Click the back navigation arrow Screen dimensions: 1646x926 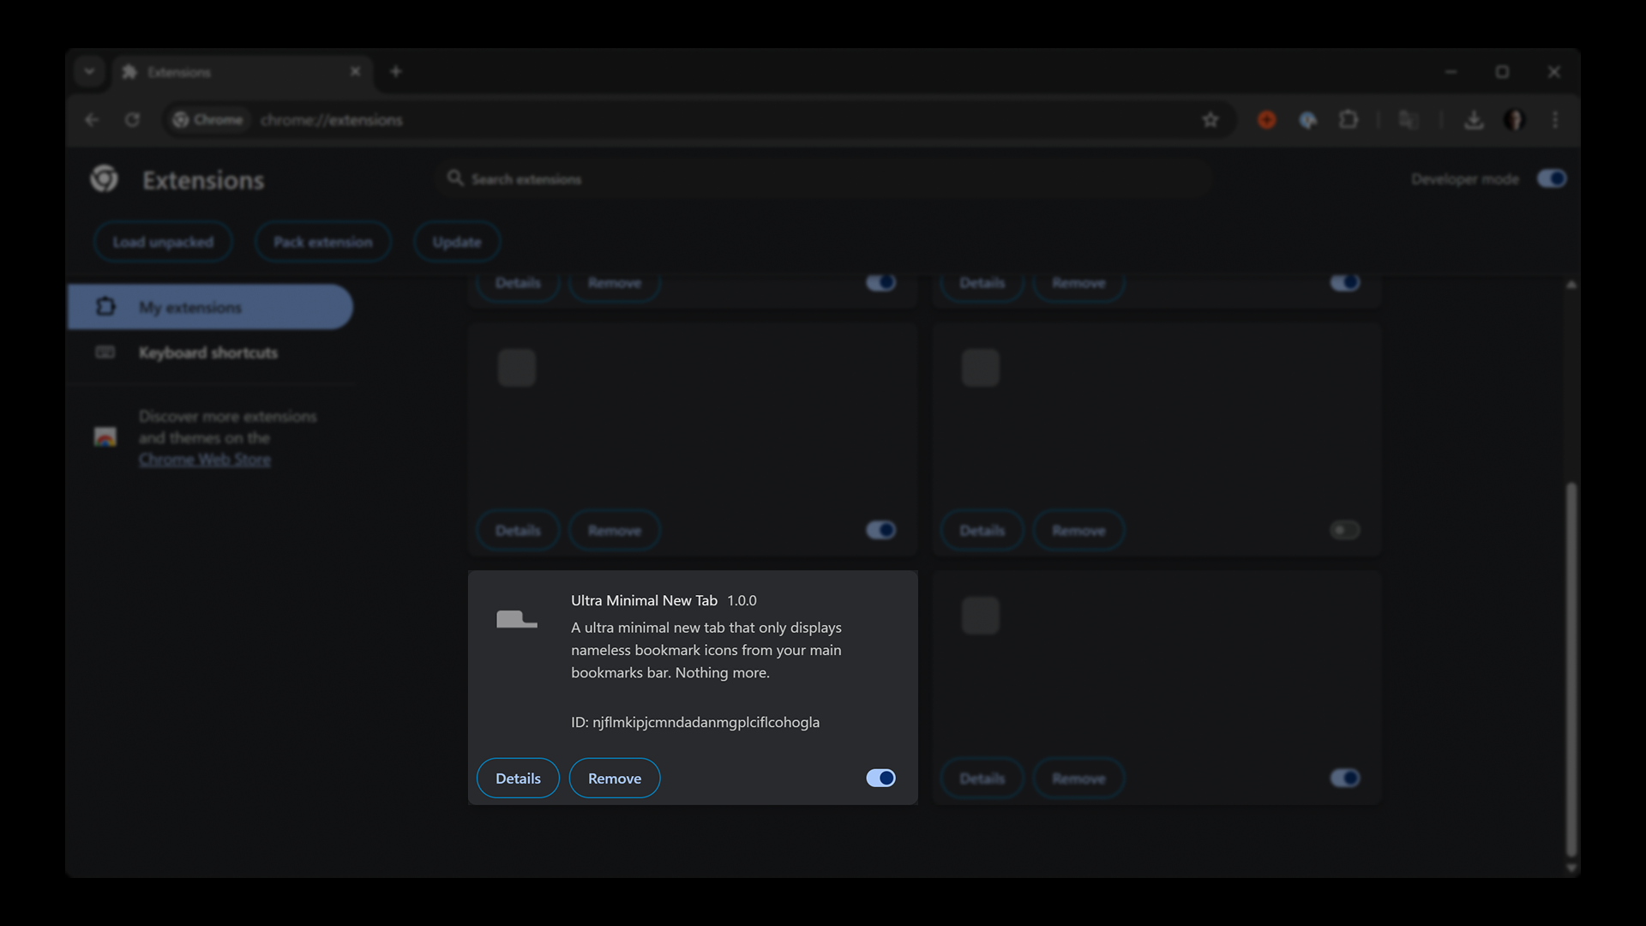(92, 120)
